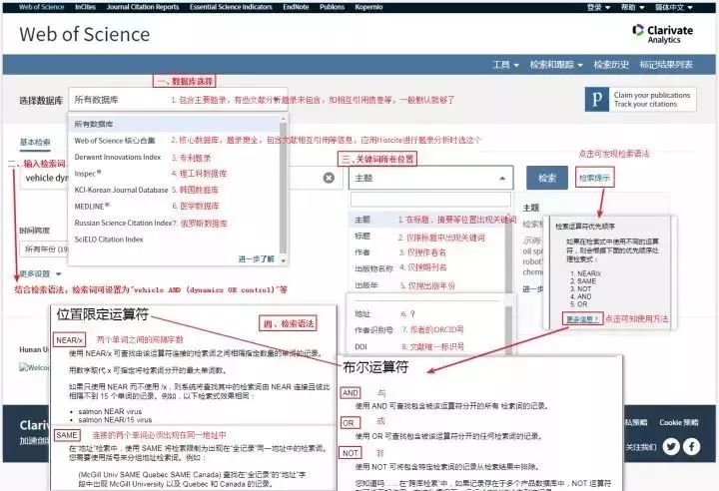The image size is (719, 491).
Task: Click the Twitter icon in footer
Action: point(671,446)
